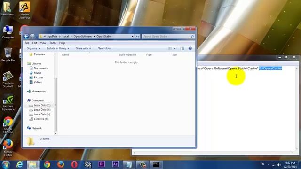Select Documents library

pos(40,68)
